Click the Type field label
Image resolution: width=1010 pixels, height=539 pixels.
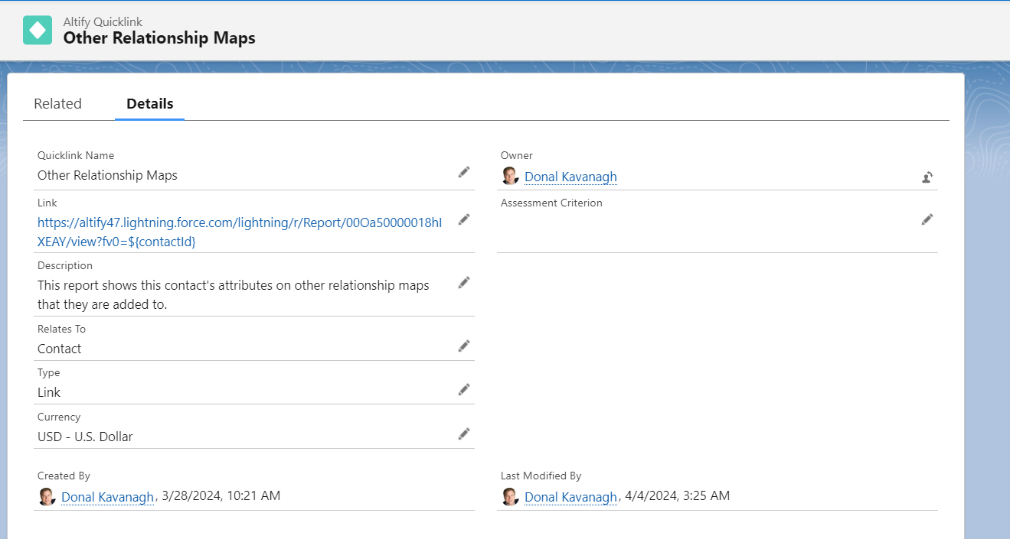(x=49, y=373)
